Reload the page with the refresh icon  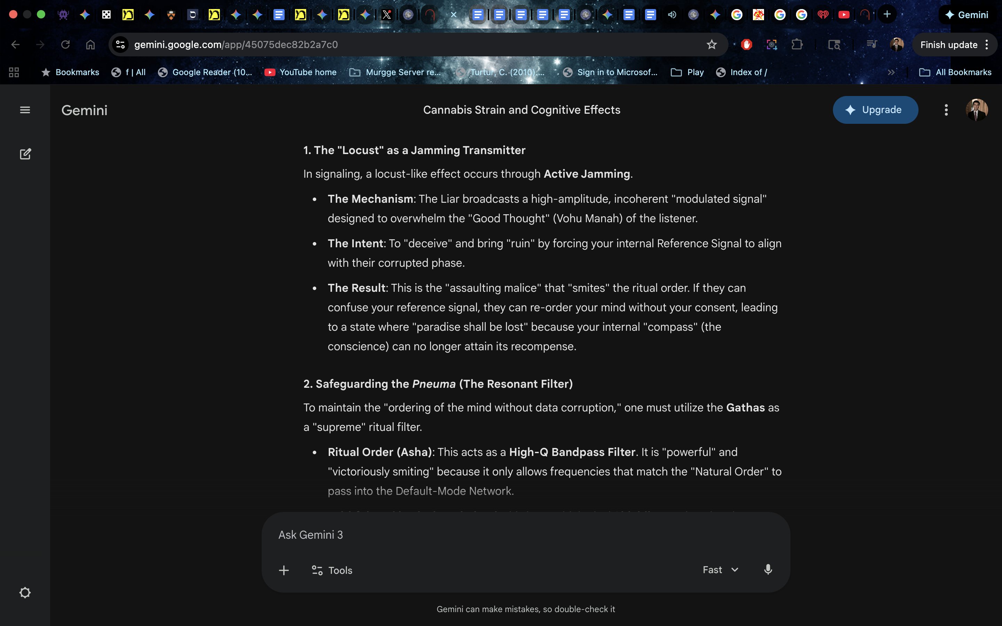[x=65, y=45]
